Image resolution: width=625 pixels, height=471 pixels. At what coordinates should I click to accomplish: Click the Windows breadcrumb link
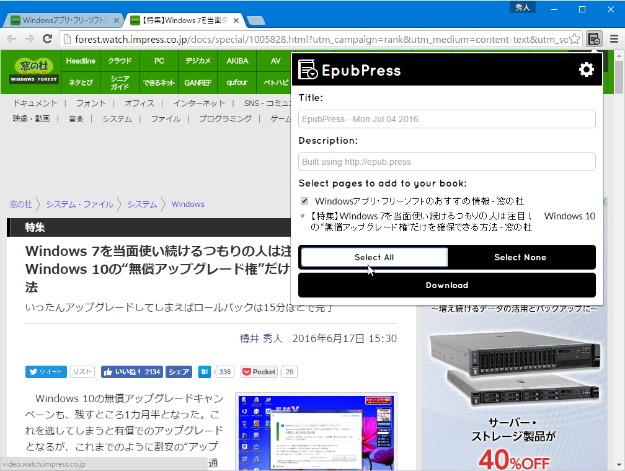pyautogui.click(x=188, y=204)
